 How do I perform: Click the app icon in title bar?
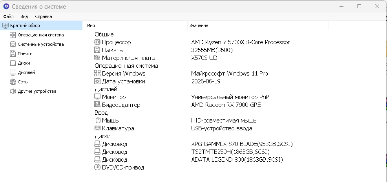(6, 6)
